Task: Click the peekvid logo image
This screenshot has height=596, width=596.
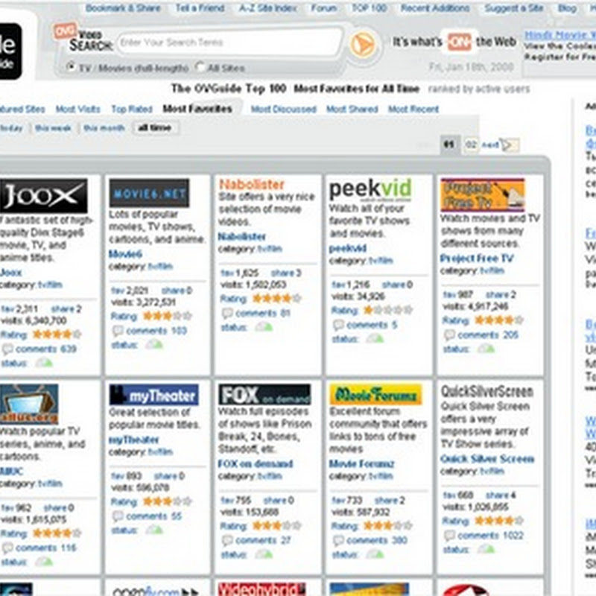Action: 370,189
